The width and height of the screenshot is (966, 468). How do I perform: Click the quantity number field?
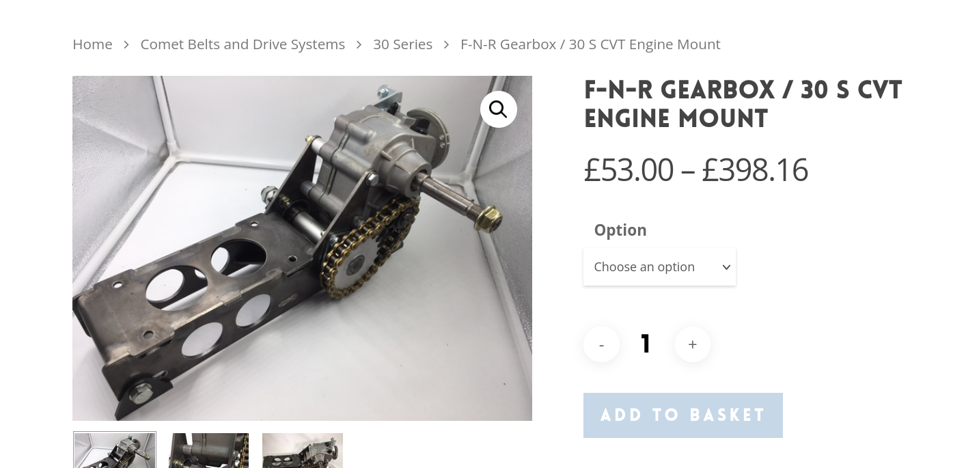[646, 344]
